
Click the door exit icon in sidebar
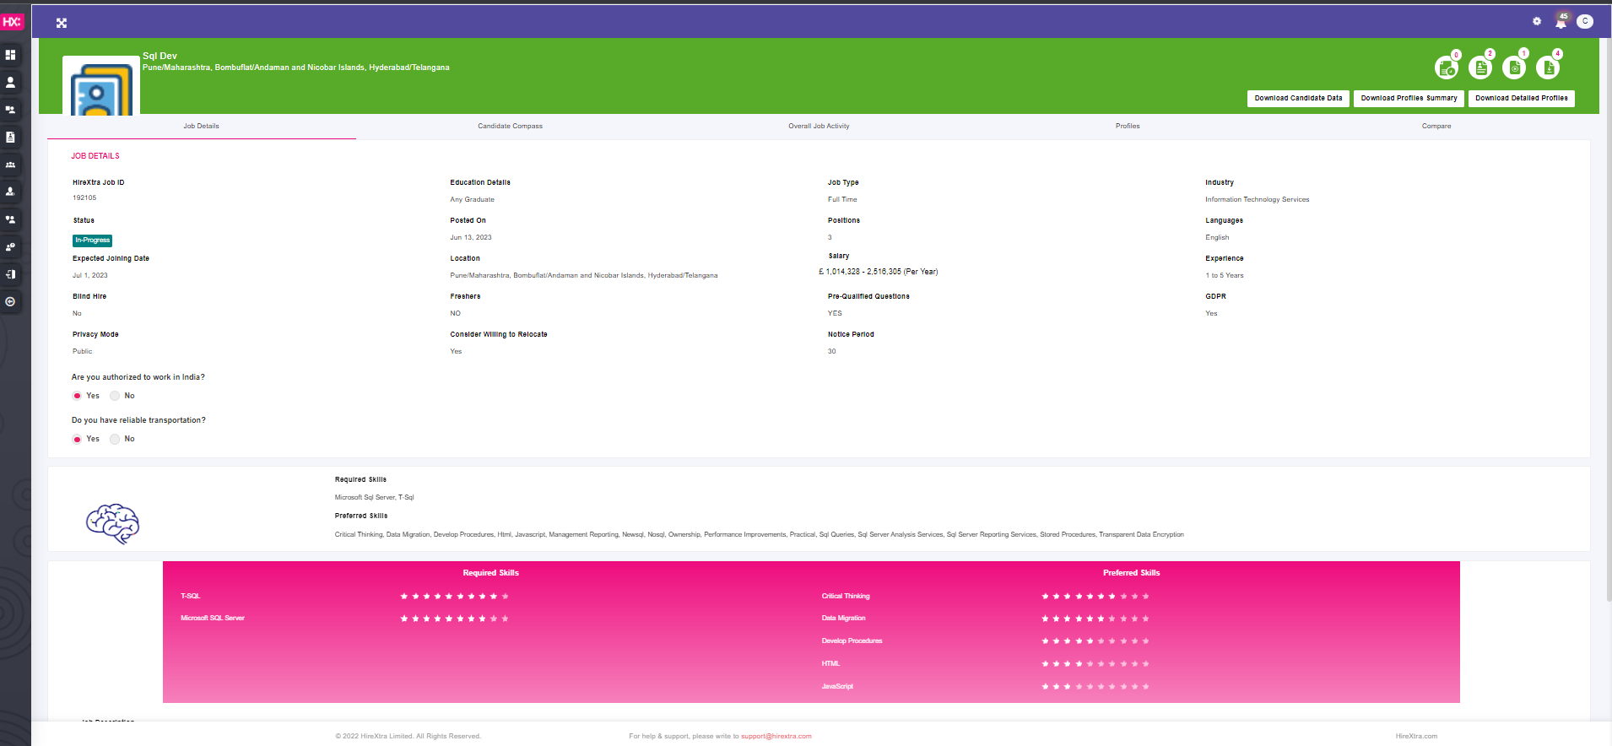pos(10,274)
